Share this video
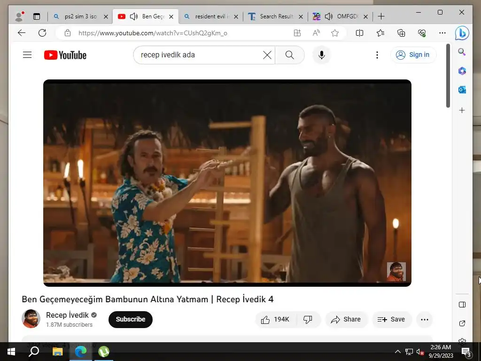This screenshot has height=361, width=481. click(346, 320)
